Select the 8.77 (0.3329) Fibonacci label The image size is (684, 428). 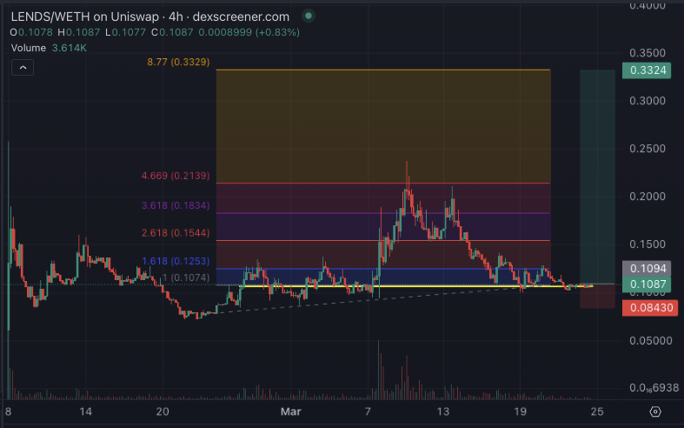pos(178,62)
